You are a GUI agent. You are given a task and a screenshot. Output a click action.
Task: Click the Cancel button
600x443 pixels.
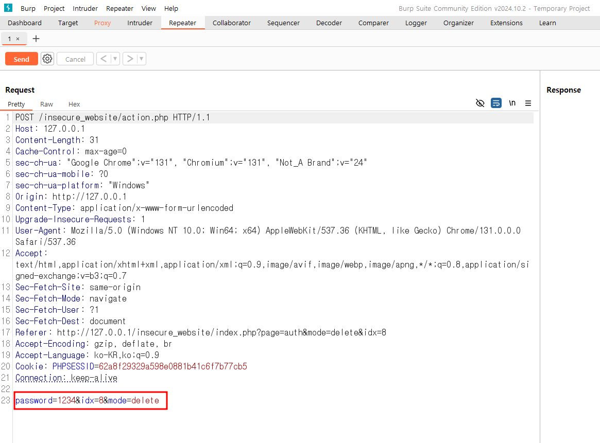75,59
